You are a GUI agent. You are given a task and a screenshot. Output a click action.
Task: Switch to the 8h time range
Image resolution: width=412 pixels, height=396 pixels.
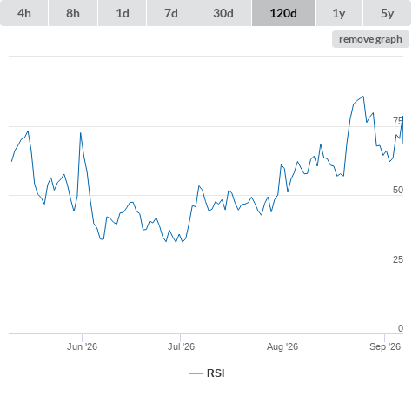[x=73, y=13]
